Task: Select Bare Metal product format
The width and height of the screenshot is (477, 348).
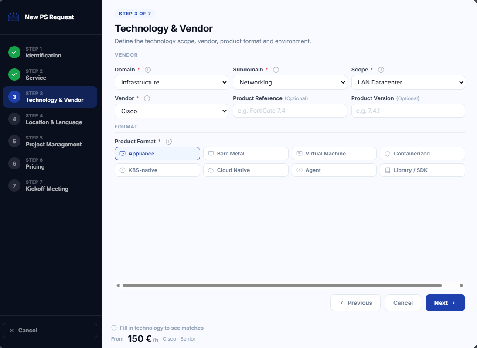Action: [245, 153]
